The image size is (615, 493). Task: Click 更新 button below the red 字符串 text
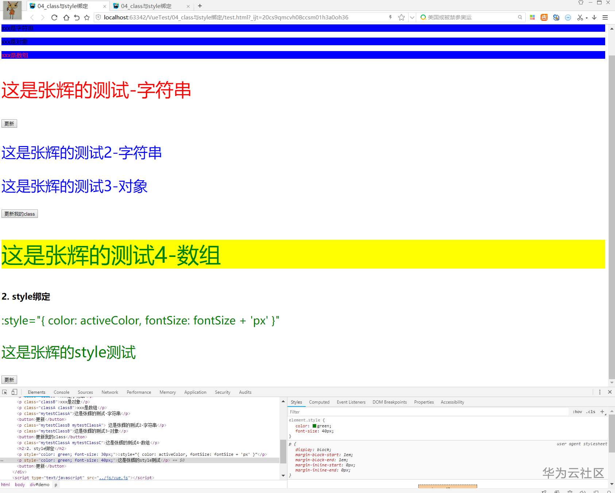click(9, 124)
